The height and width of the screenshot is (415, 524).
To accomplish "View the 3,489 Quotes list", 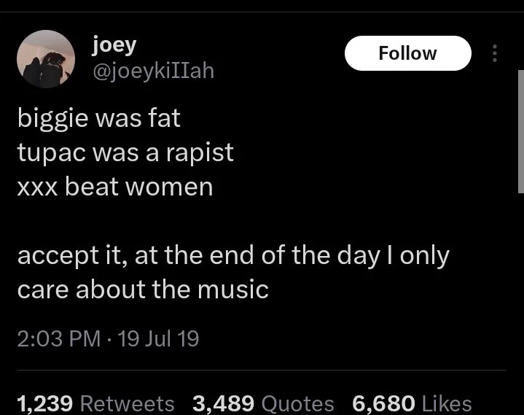I will pos(263,403).
